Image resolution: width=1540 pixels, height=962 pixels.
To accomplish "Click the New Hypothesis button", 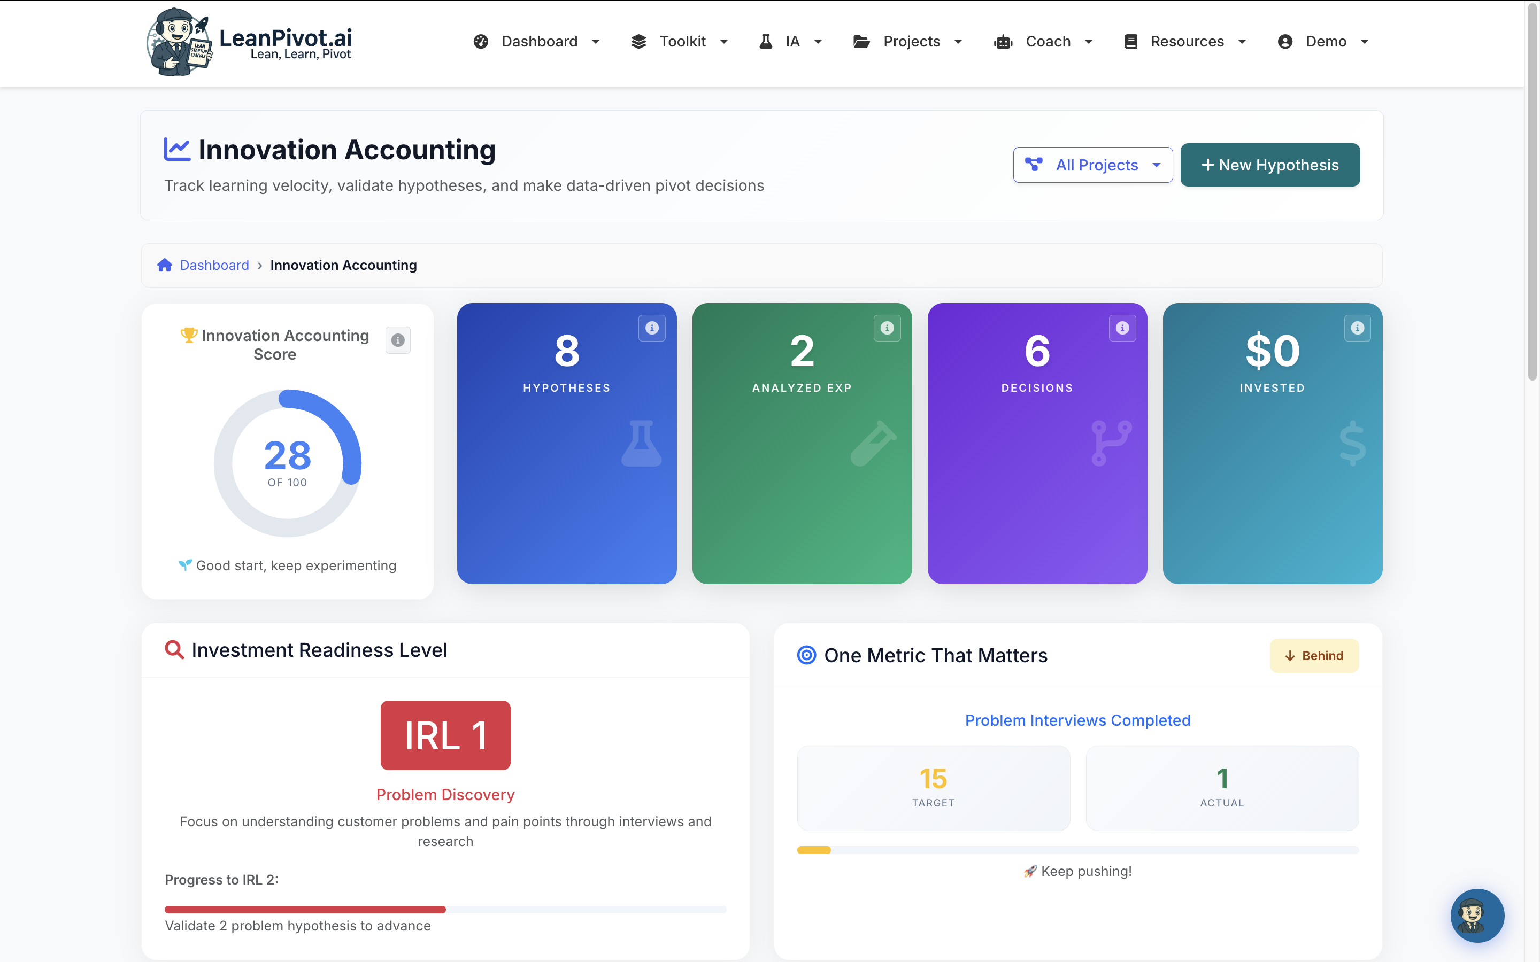I will point(1269,165).
